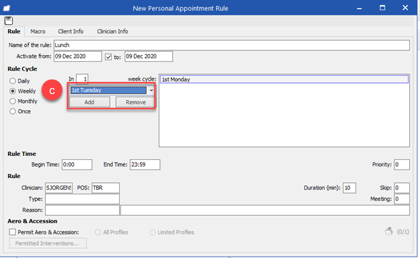420x258 pixels.
Task: Toggle the 'to:' end date checkbox
Action: (108, 57)
